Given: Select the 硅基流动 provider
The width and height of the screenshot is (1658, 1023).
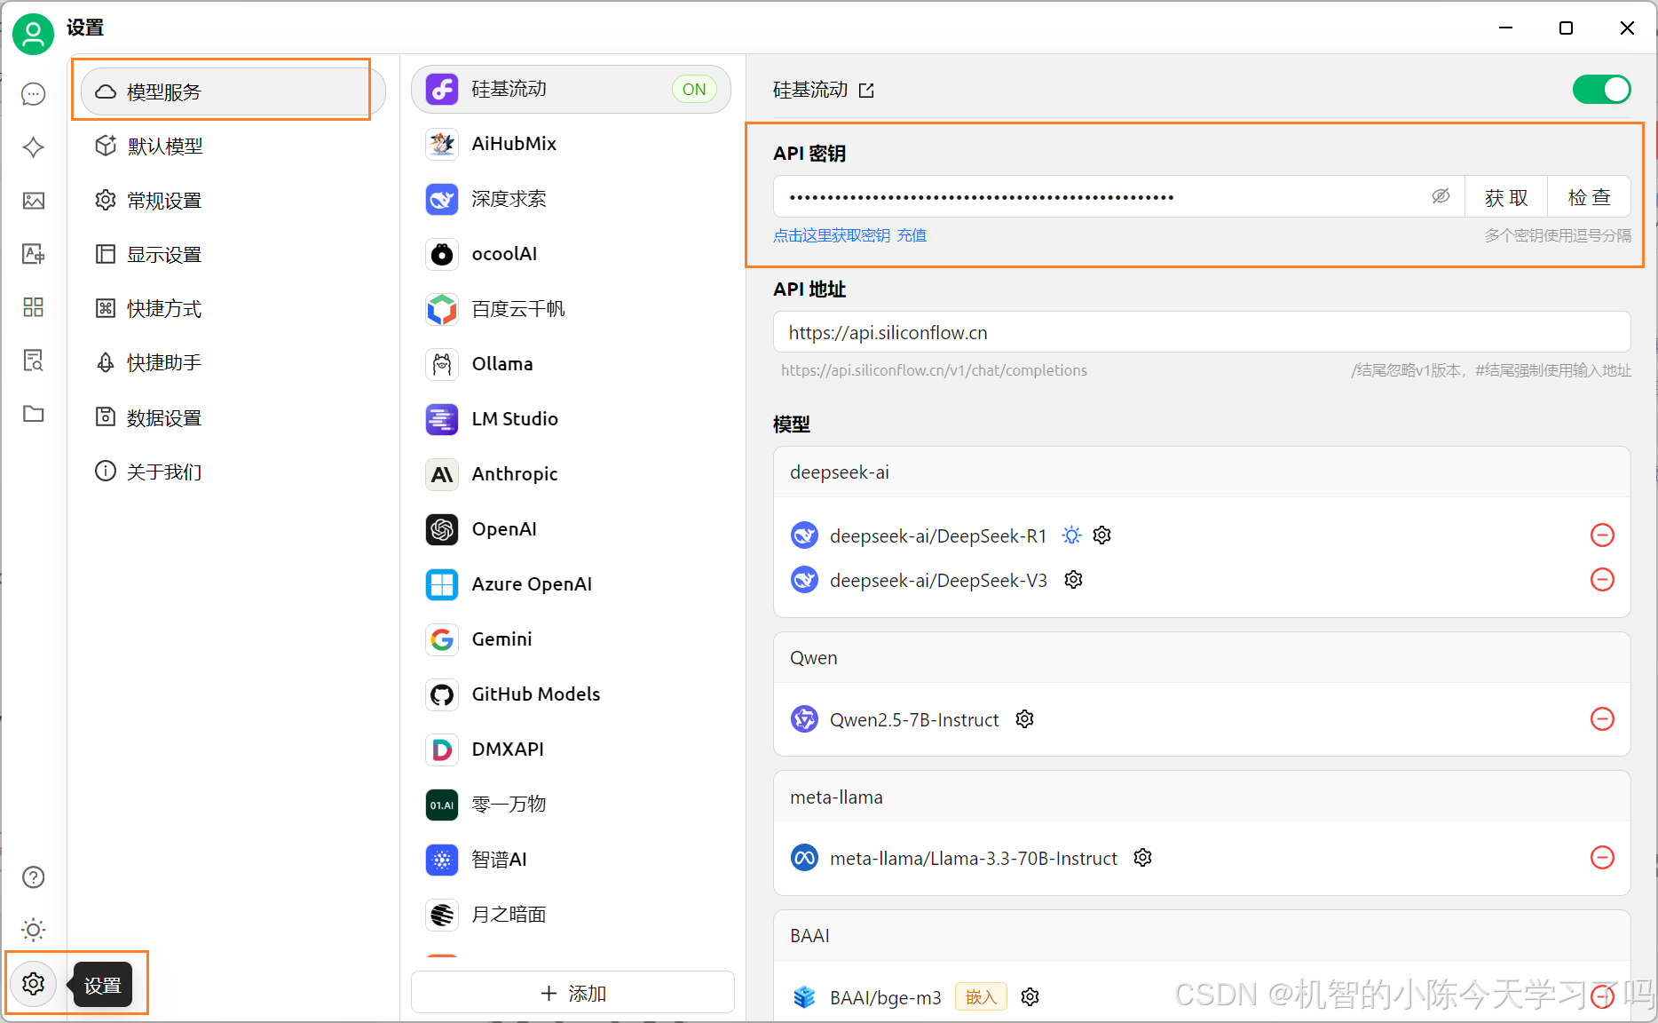Looking at the screenshot, I should (x=571, y=89).
